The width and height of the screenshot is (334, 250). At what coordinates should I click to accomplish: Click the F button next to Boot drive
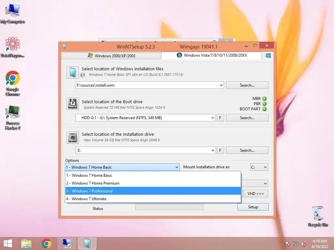(220, 118)
